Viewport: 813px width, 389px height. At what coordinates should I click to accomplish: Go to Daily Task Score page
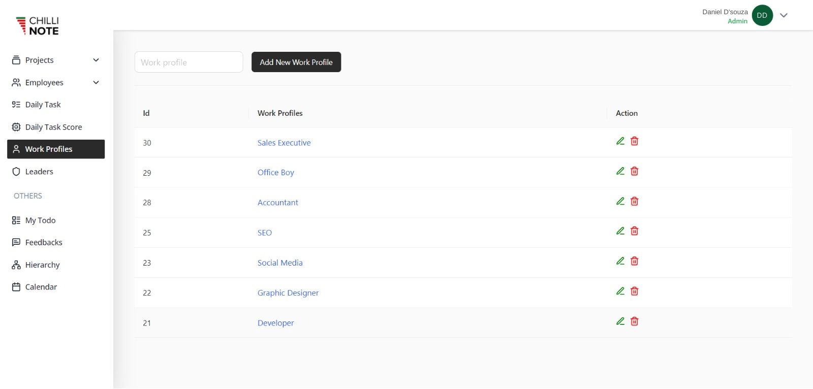click(x=53, y=127)
